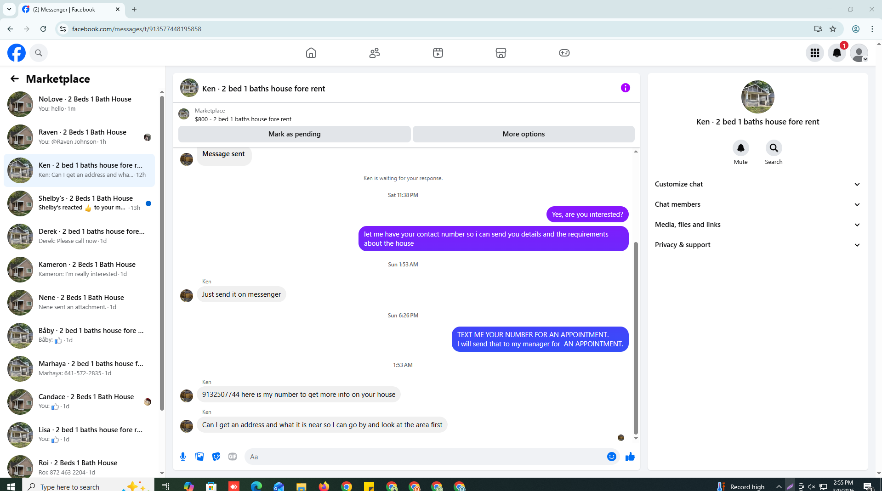Open the Marketplace storefront icon
Screen dimensions: 882x491
(501, 53)
